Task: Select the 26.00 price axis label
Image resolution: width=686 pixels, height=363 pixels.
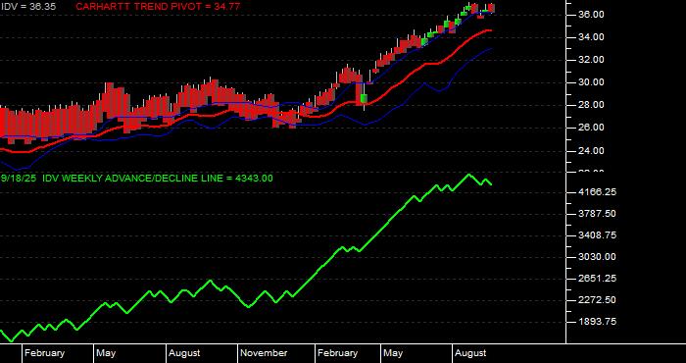Action: click(591, 128)
